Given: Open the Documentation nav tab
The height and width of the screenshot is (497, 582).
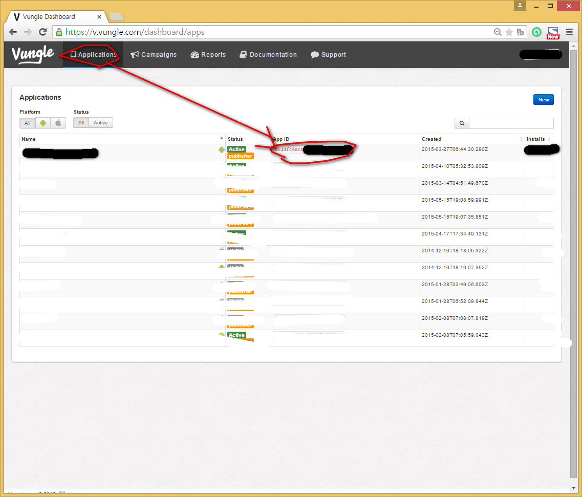Looking at the screenshot, I should tap(268, 55).
